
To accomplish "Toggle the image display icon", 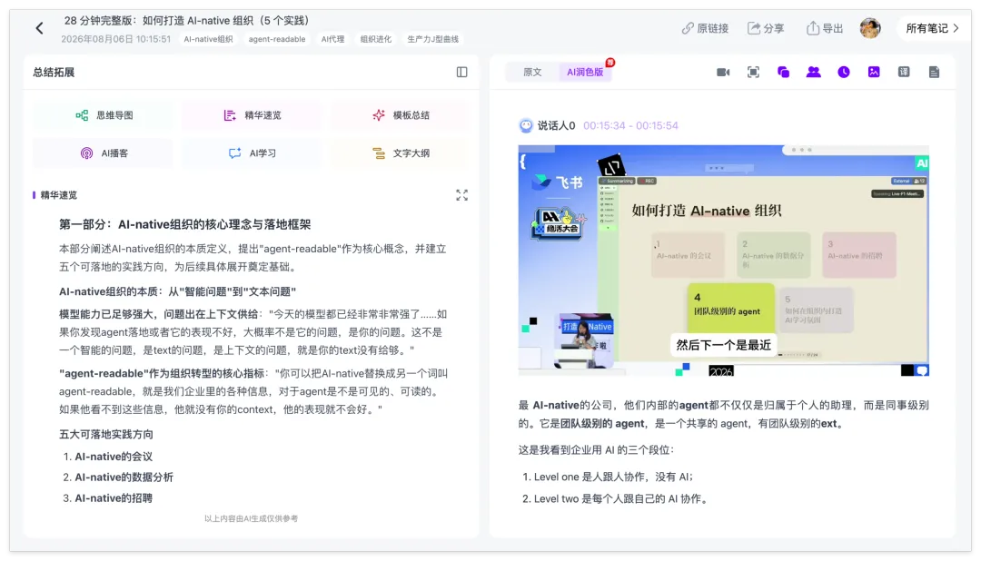I will coord(874,72).
